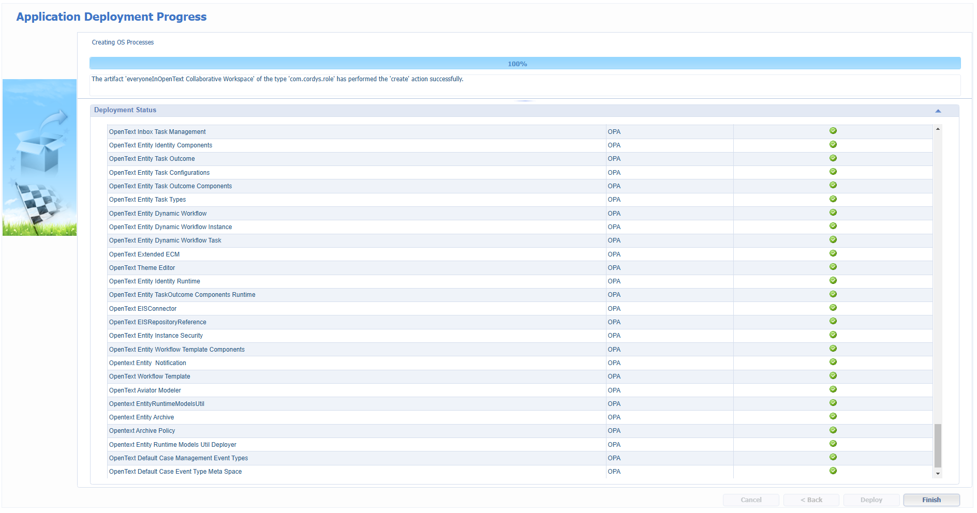Screen dimensions: 977x513
Task: Click success icon for OpenText Entity Task Types
Action: [x=833, y=199]
